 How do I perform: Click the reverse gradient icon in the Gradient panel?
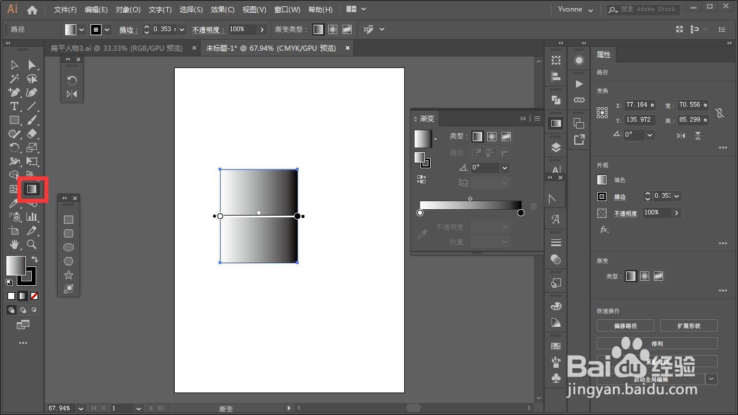pos(421,179)
